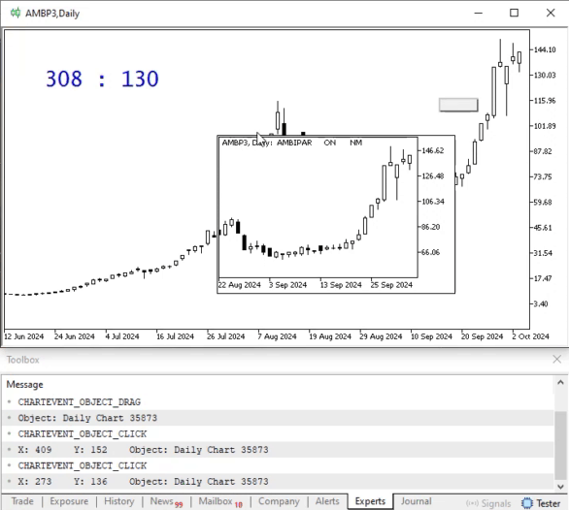Click the ON label in embedded chart
The image size is (569, 510).
(329, 143)
